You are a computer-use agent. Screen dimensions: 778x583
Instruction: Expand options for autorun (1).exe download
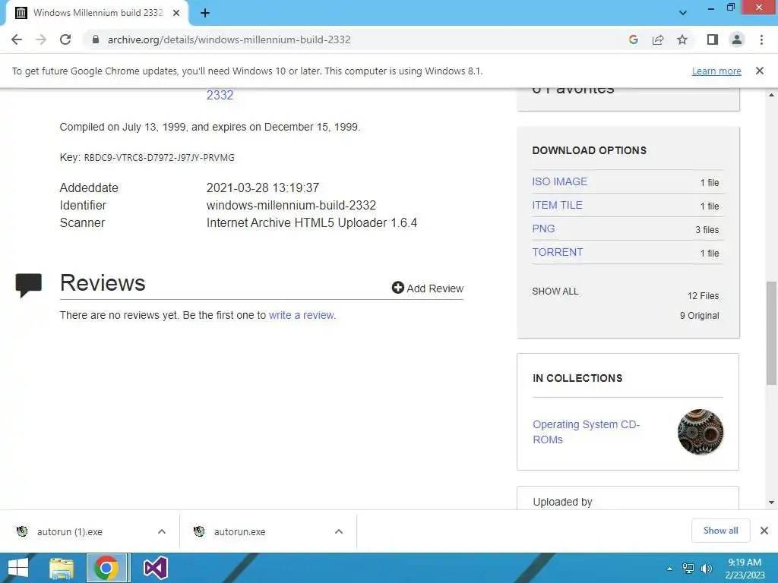pyautogui.click(x=162, y=531)
